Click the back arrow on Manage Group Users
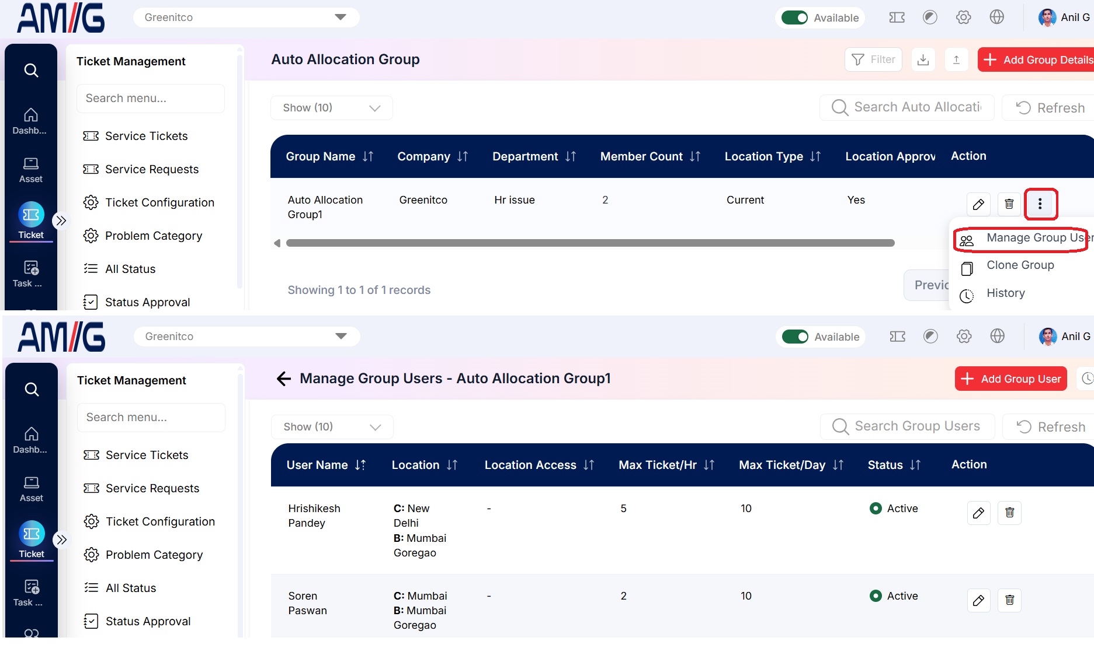 pyautogui.click(x=284, y=379)
